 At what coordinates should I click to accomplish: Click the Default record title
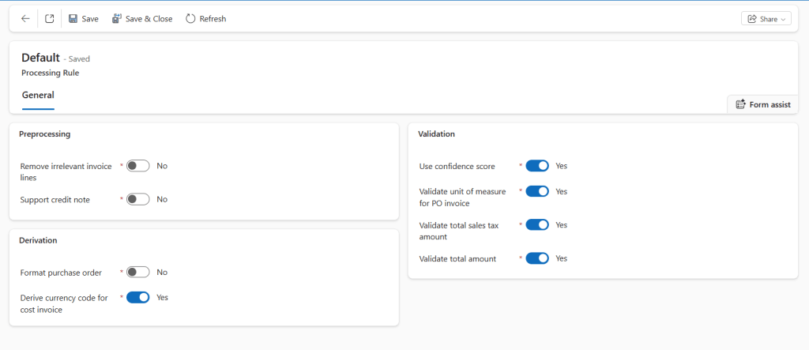coord(40,58)
